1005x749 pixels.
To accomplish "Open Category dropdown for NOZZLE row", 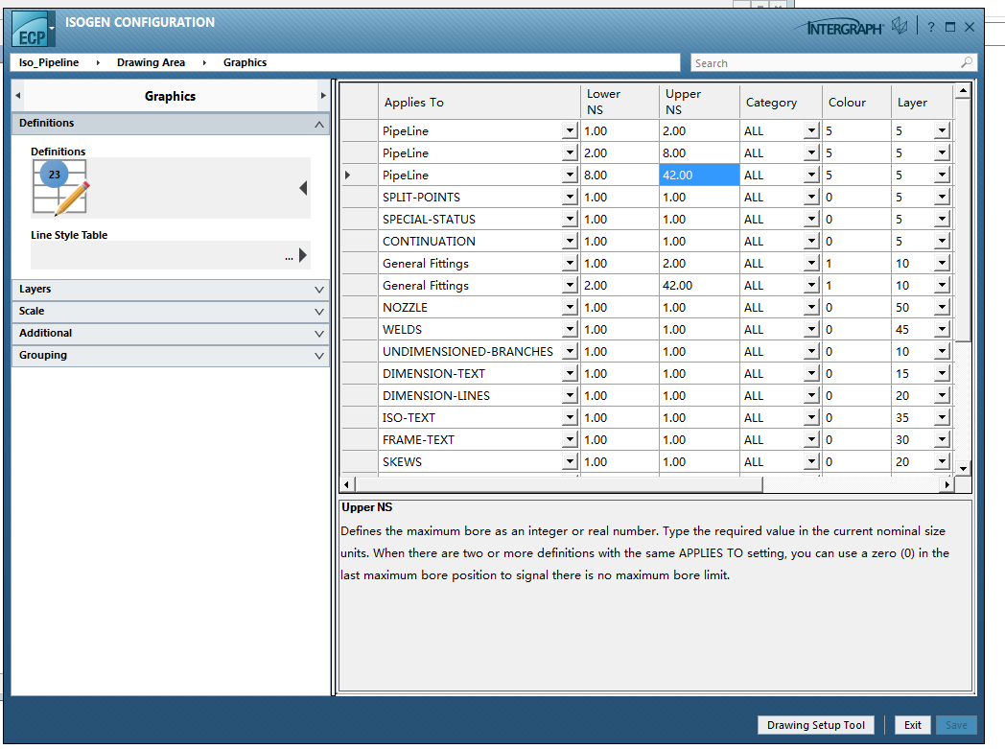I will [x=811, y=308].
